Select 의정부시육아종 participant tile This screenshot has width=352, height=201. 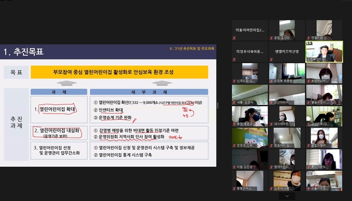pos(250,52)
